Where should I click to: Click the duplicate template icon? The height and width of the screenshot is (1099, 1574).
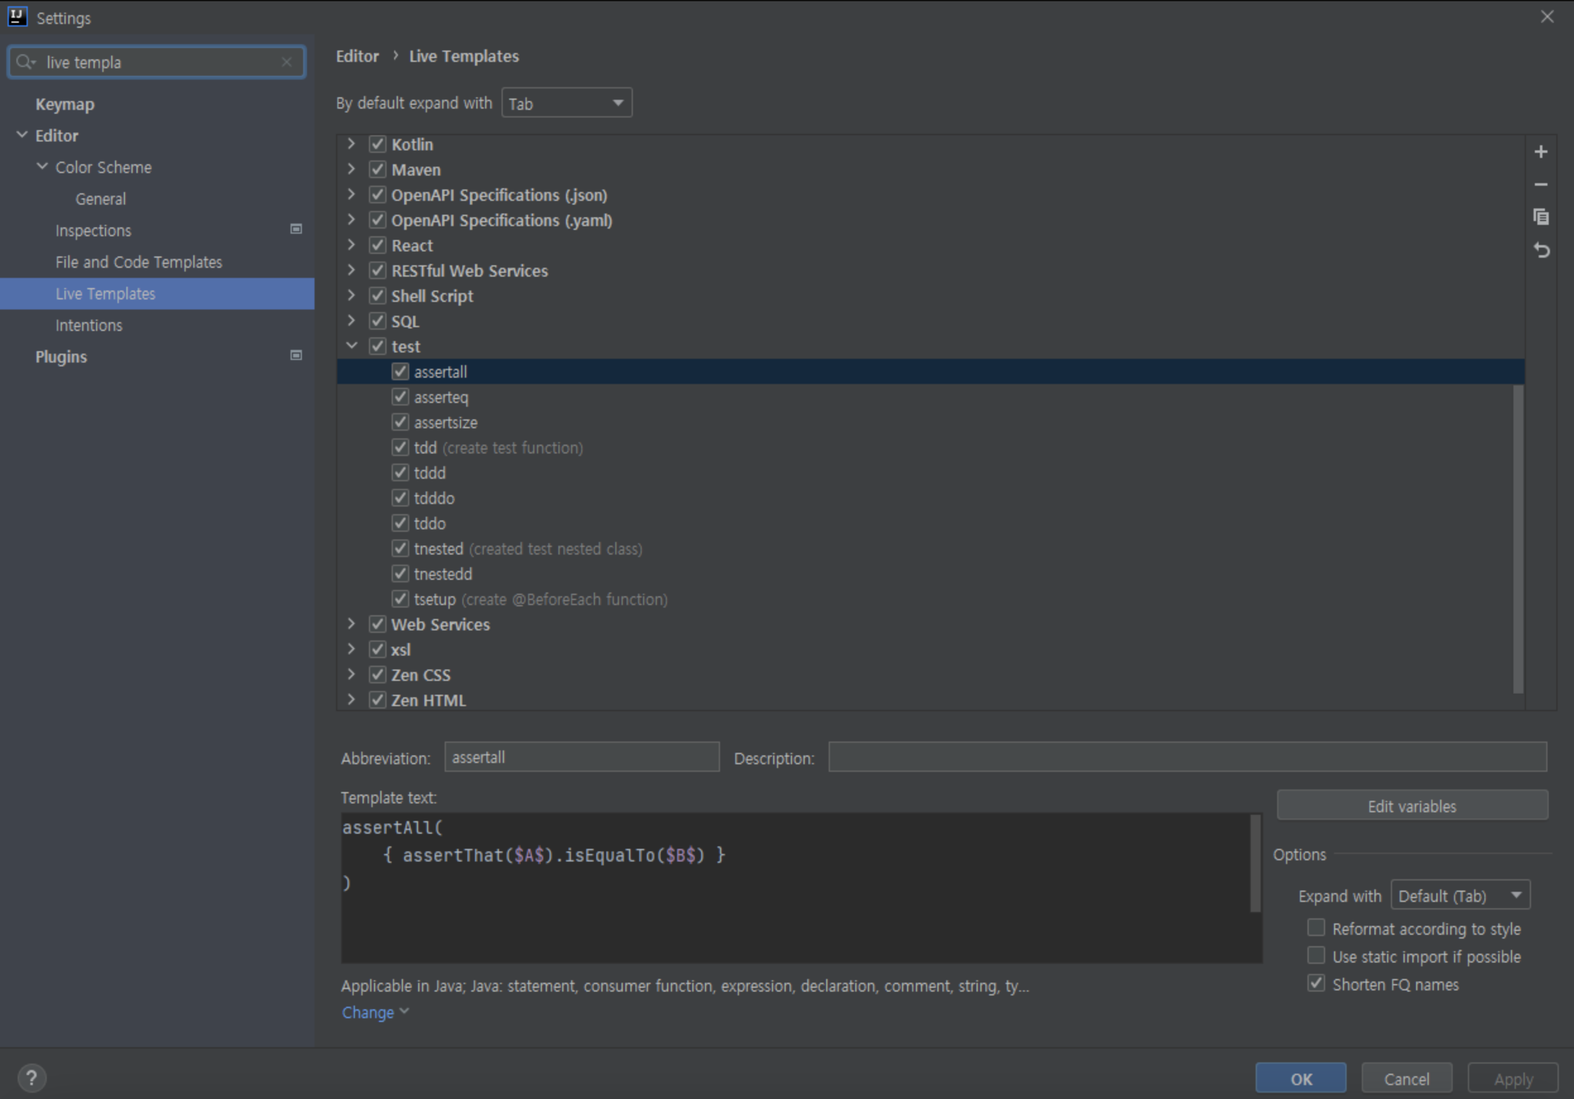1541,217
